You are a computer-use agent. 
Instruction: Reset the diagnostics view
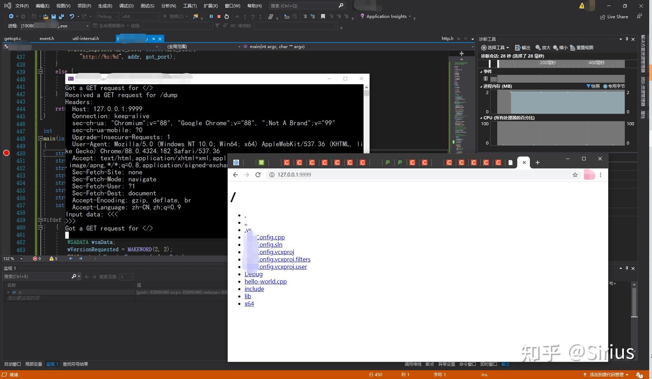(581, 48)
